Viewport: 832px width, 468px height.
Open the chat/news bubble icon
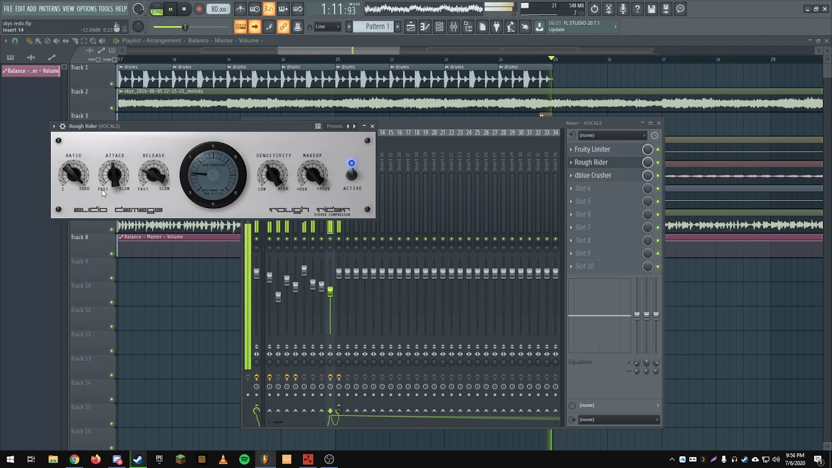(680, 9)
